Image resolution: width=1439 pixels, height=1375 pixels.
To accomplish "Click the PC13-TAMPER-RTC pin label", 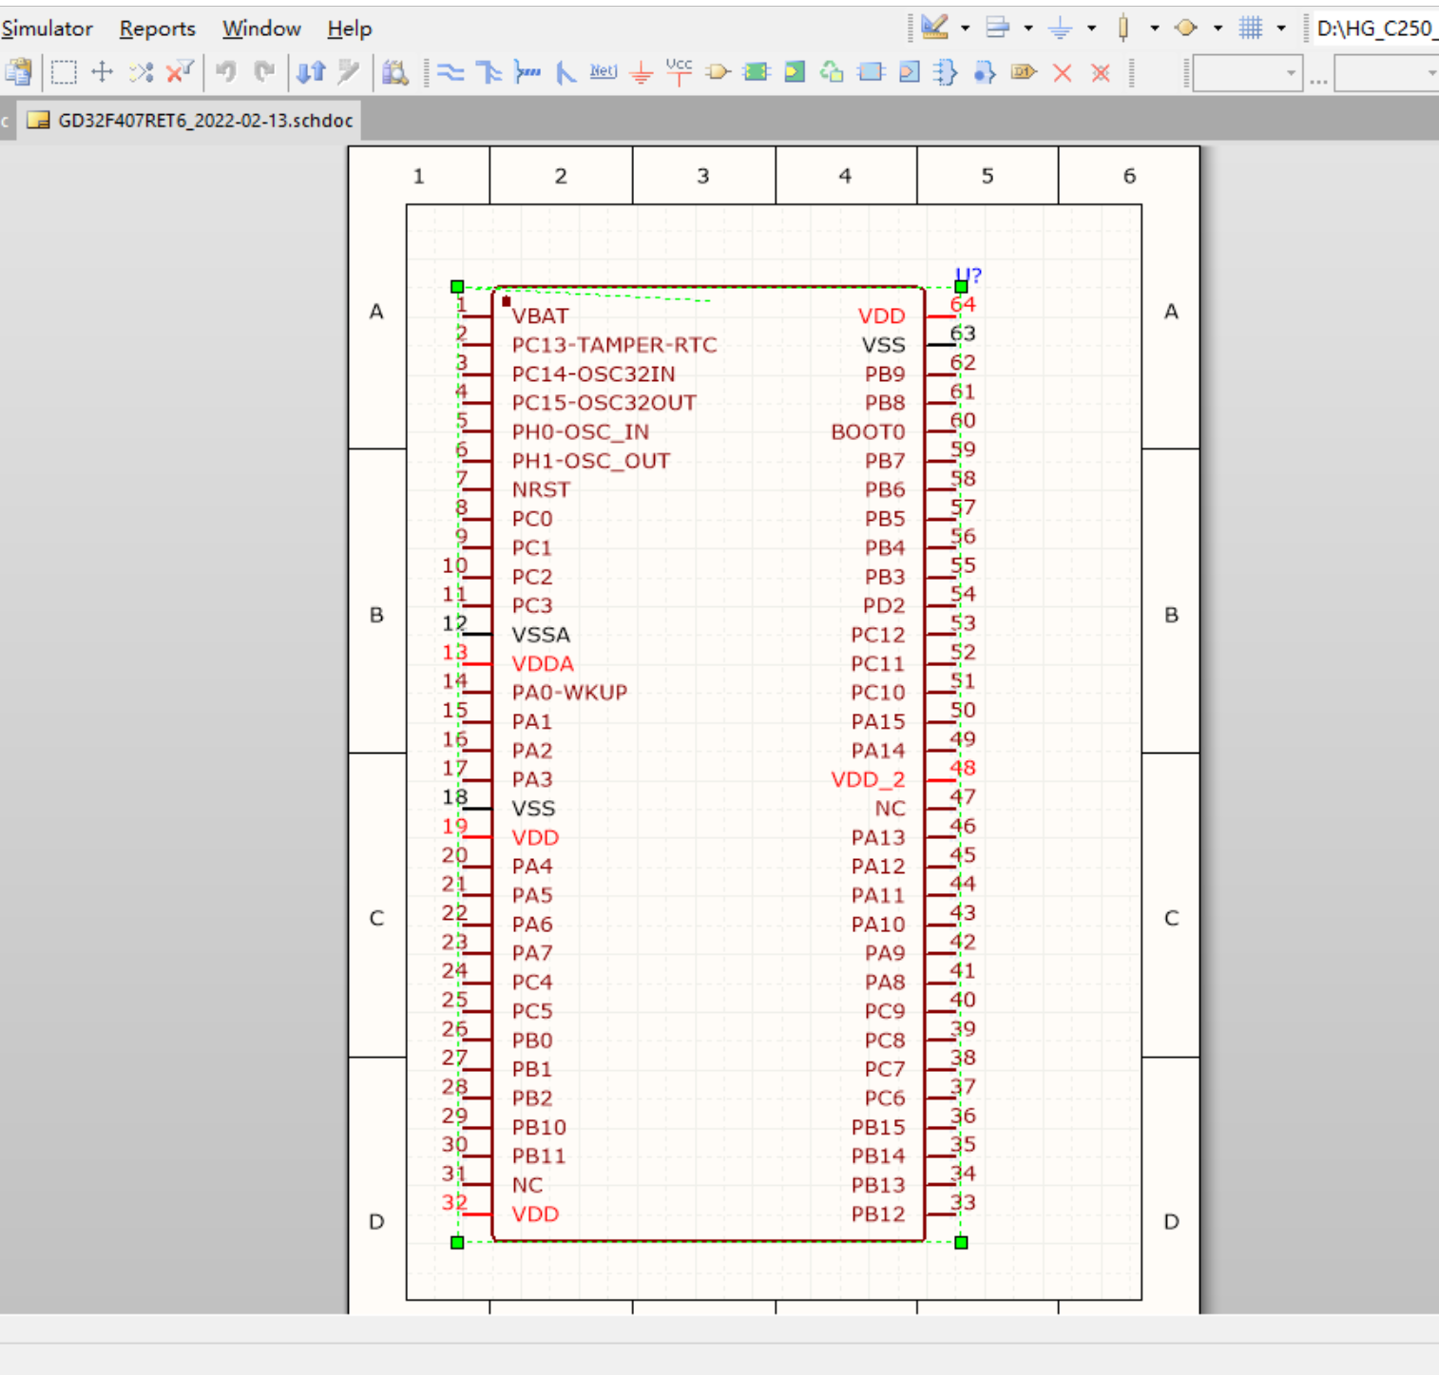I will pos(614,345).
